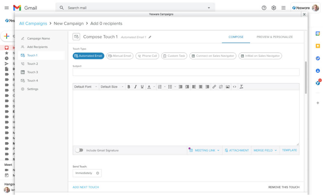
Task: Open the text color picker
Action: pos(149,87)
